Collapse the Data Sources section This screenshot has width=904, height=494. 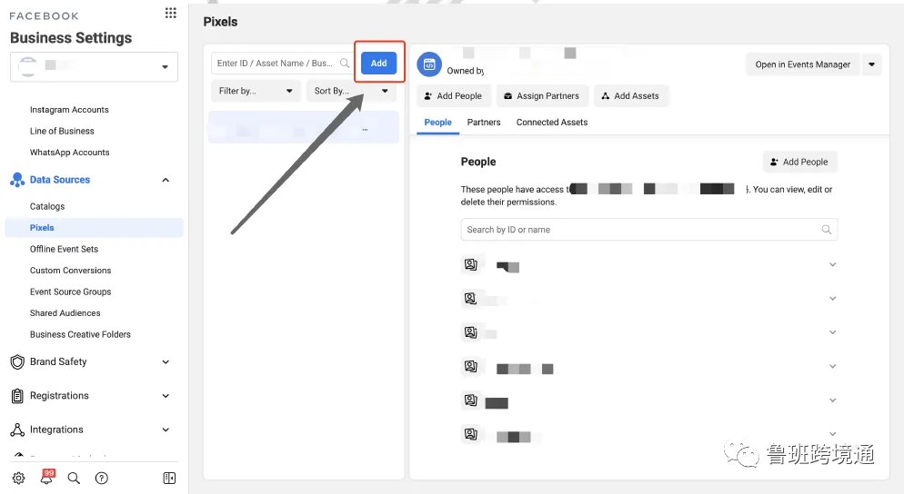coord(166,180)
